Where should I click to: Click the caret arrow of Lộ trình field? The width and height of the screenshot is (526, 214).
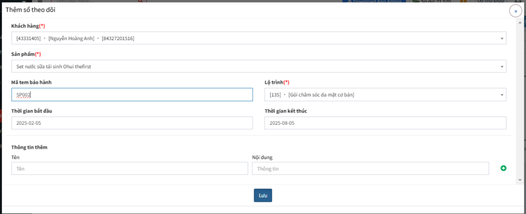click(502, 95)
